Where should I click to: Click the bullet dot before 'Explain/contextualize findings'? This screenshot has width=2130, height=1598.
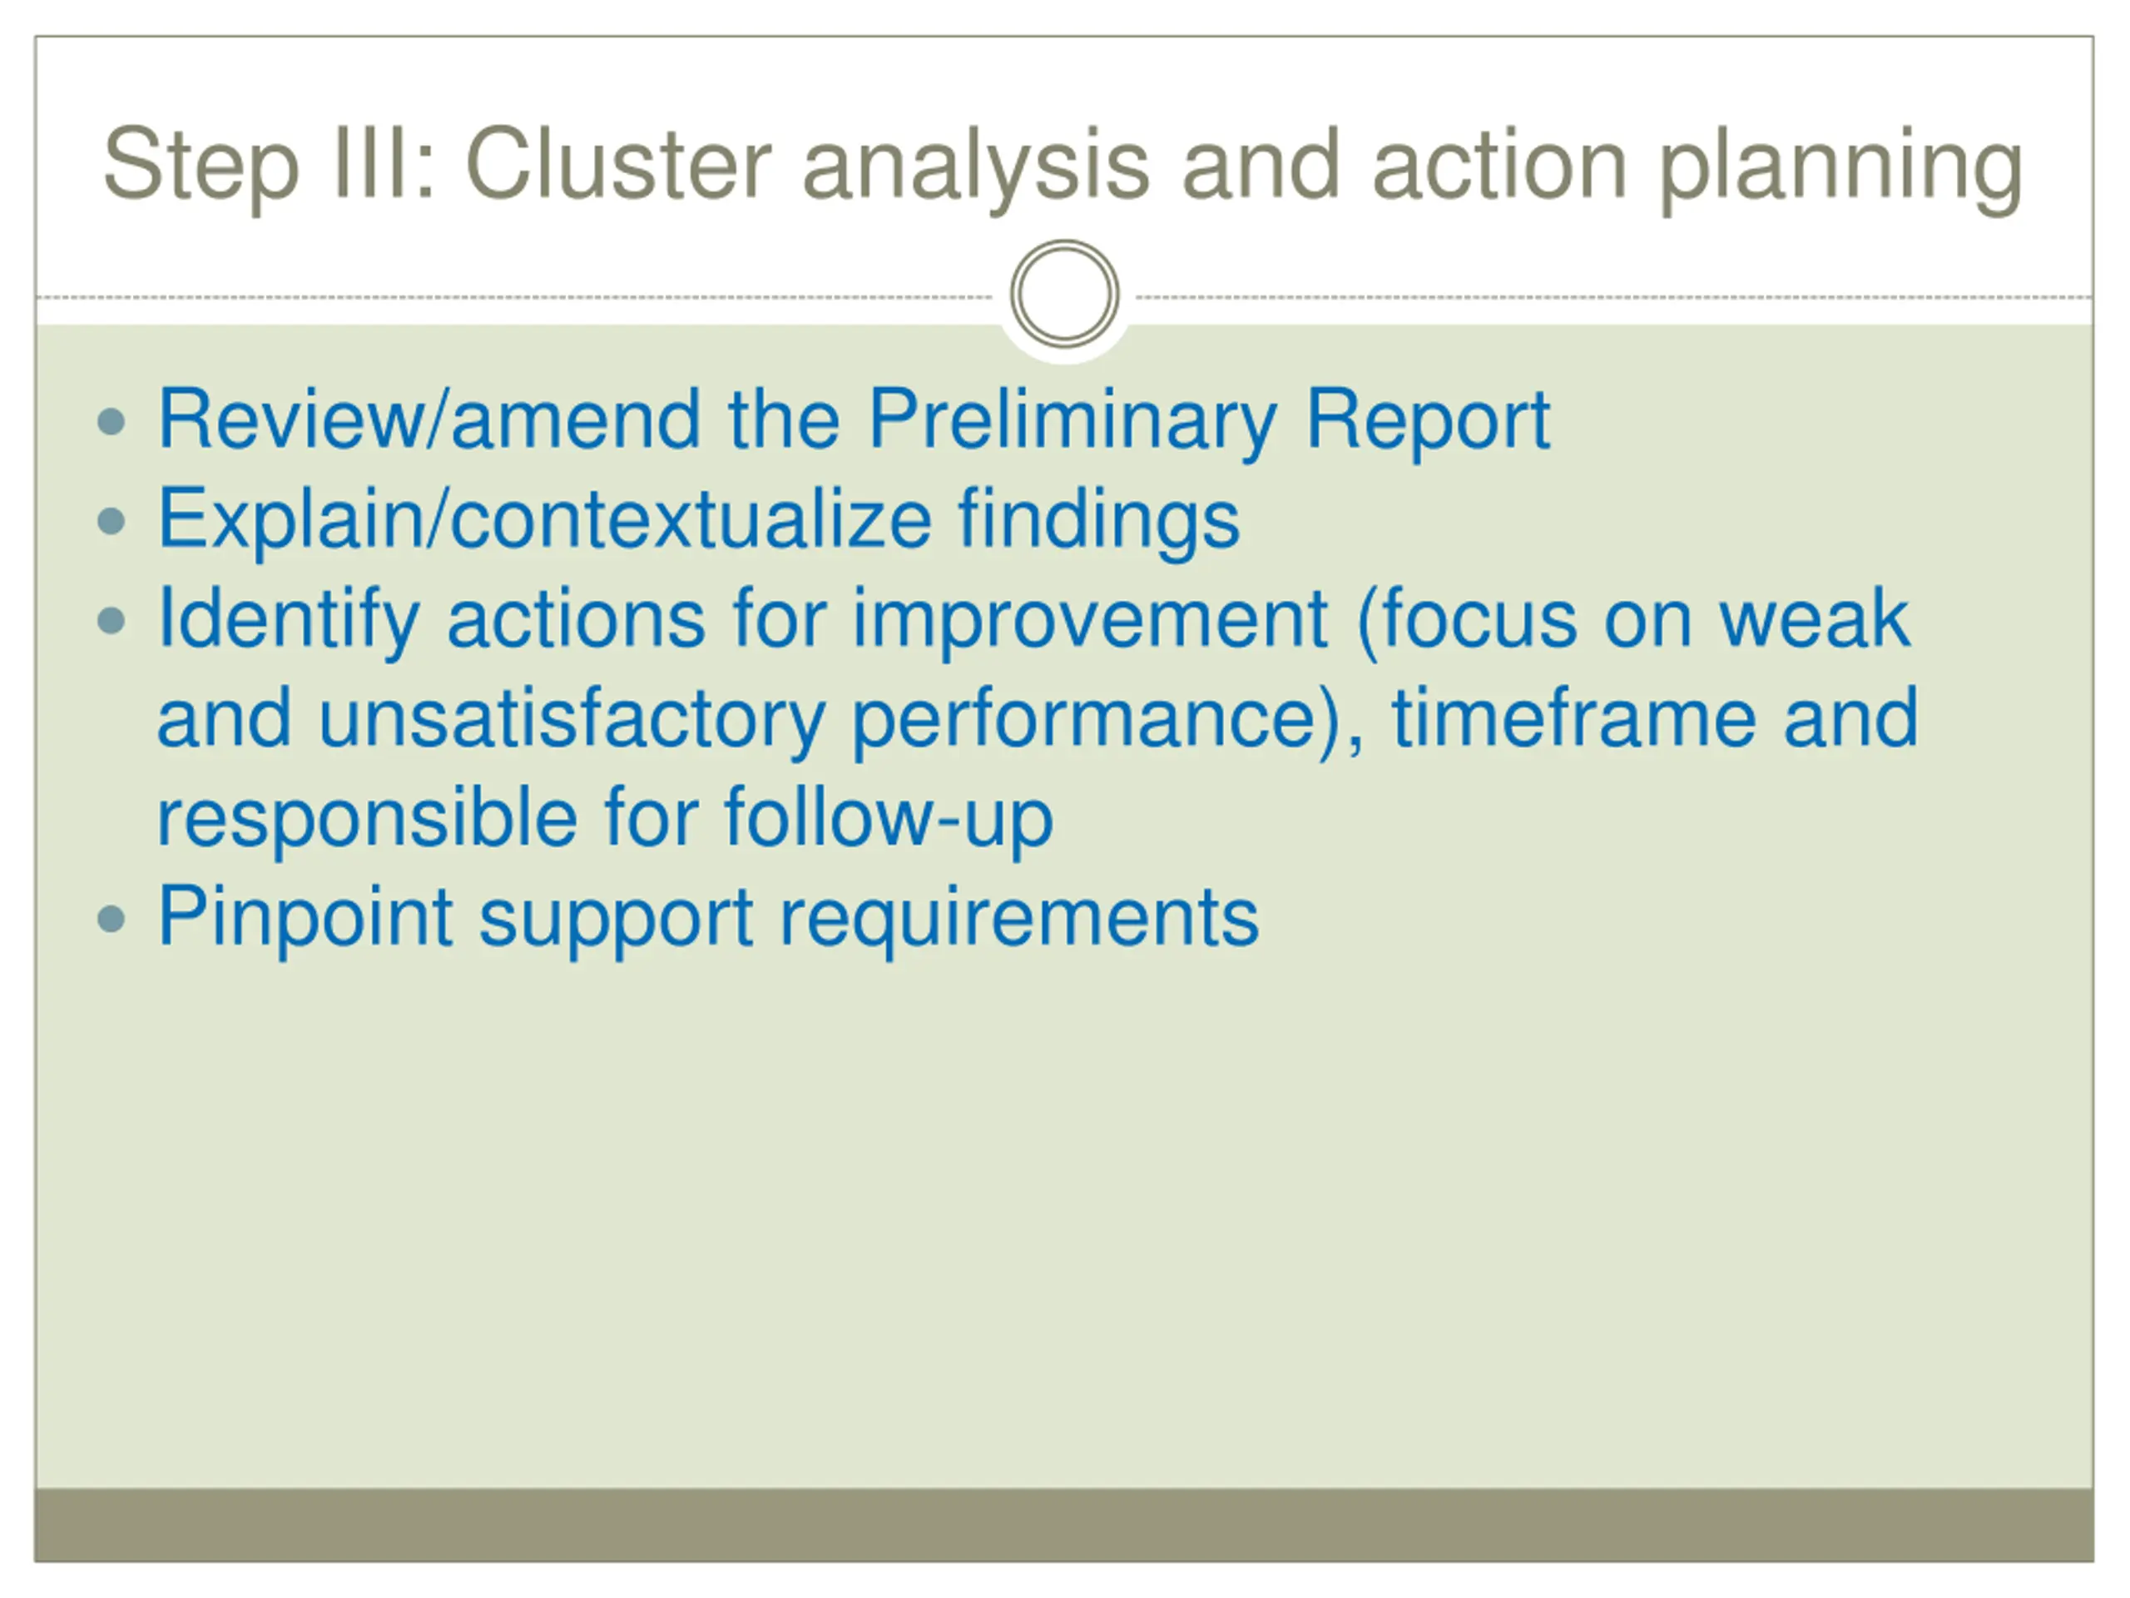coord(111,521)
